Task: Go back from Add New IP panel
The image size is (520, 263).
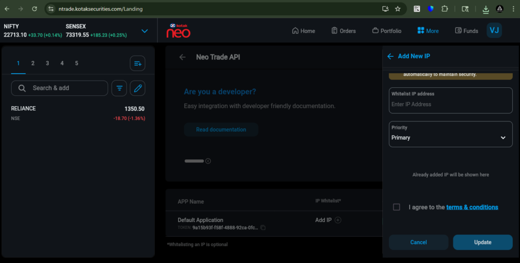Action: tap(391, 56)
